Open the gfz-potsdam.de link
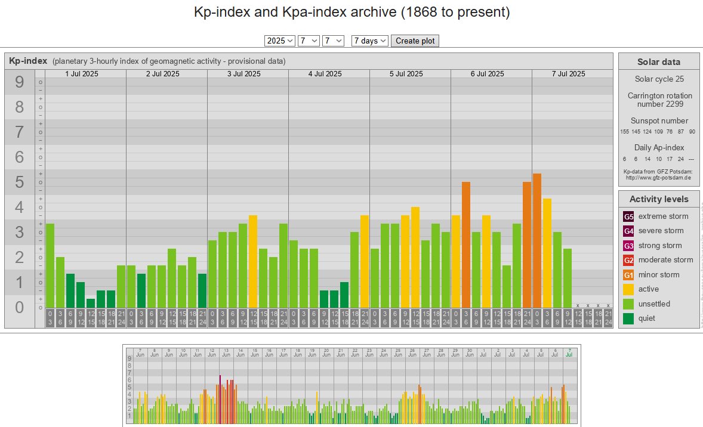Screen dimensions: 703x427 [x=658, y=178]
